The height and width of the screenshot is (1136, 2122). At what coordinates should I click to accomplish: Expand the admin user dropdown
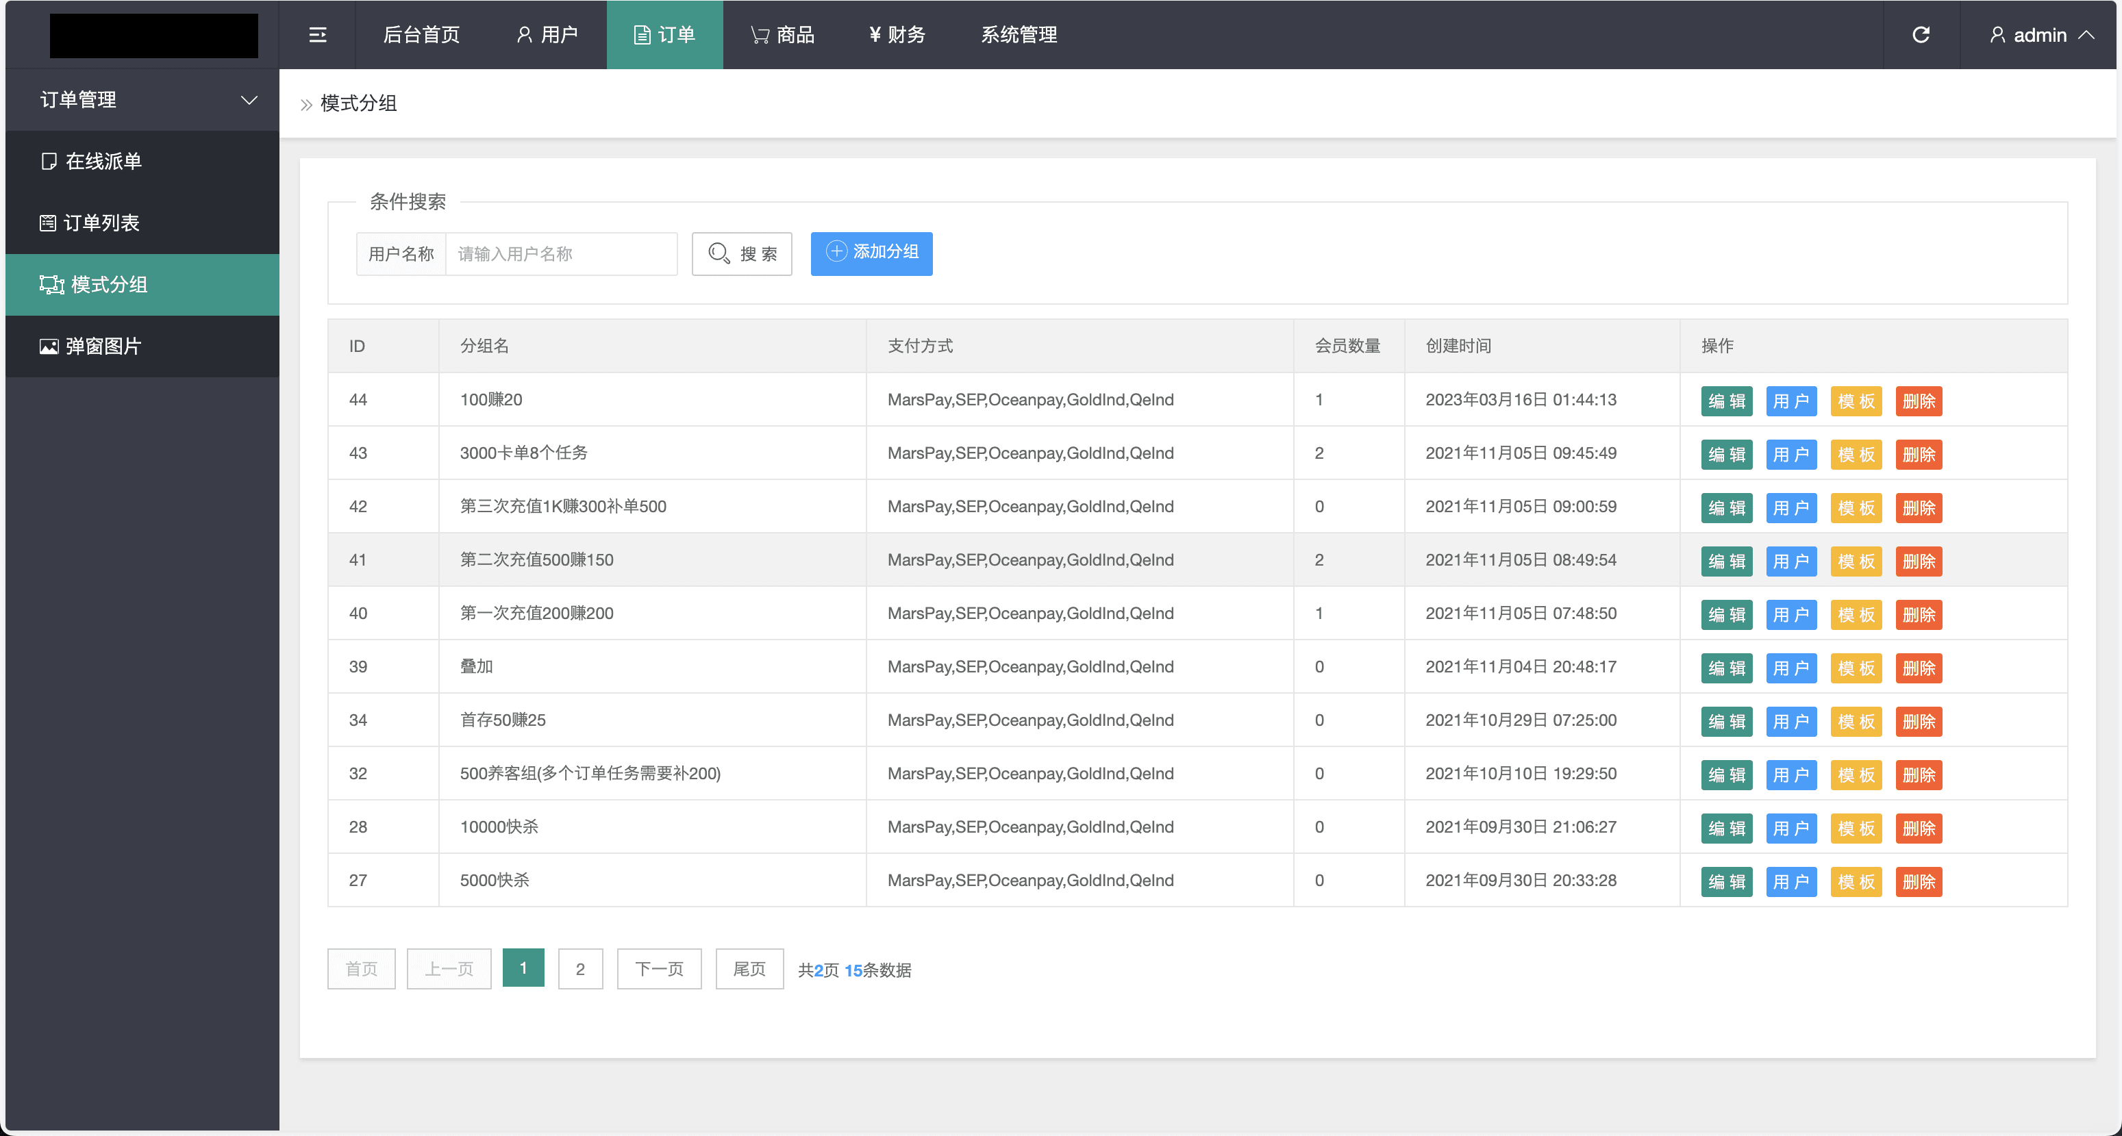click(2040, 35)
